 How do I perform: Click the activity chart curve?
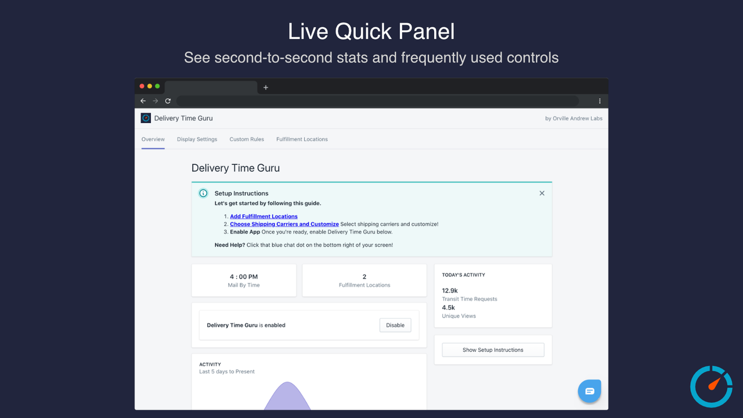[x=287, y=401]
